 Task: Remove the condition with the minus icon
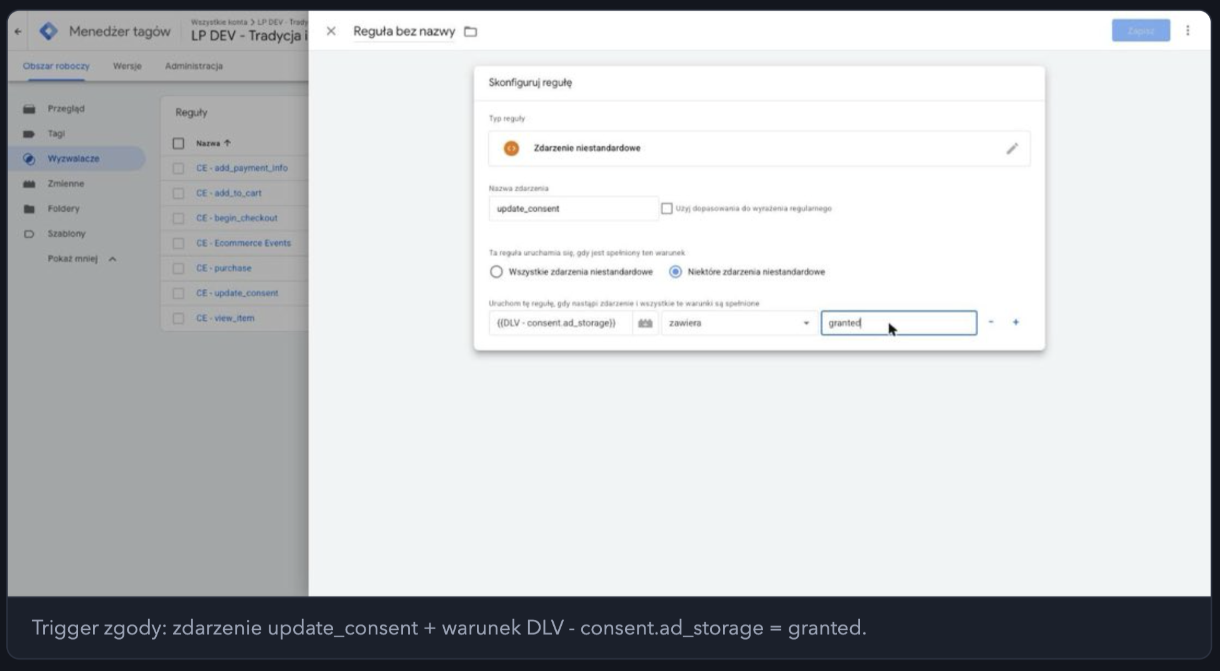click(x=991, y=322)
